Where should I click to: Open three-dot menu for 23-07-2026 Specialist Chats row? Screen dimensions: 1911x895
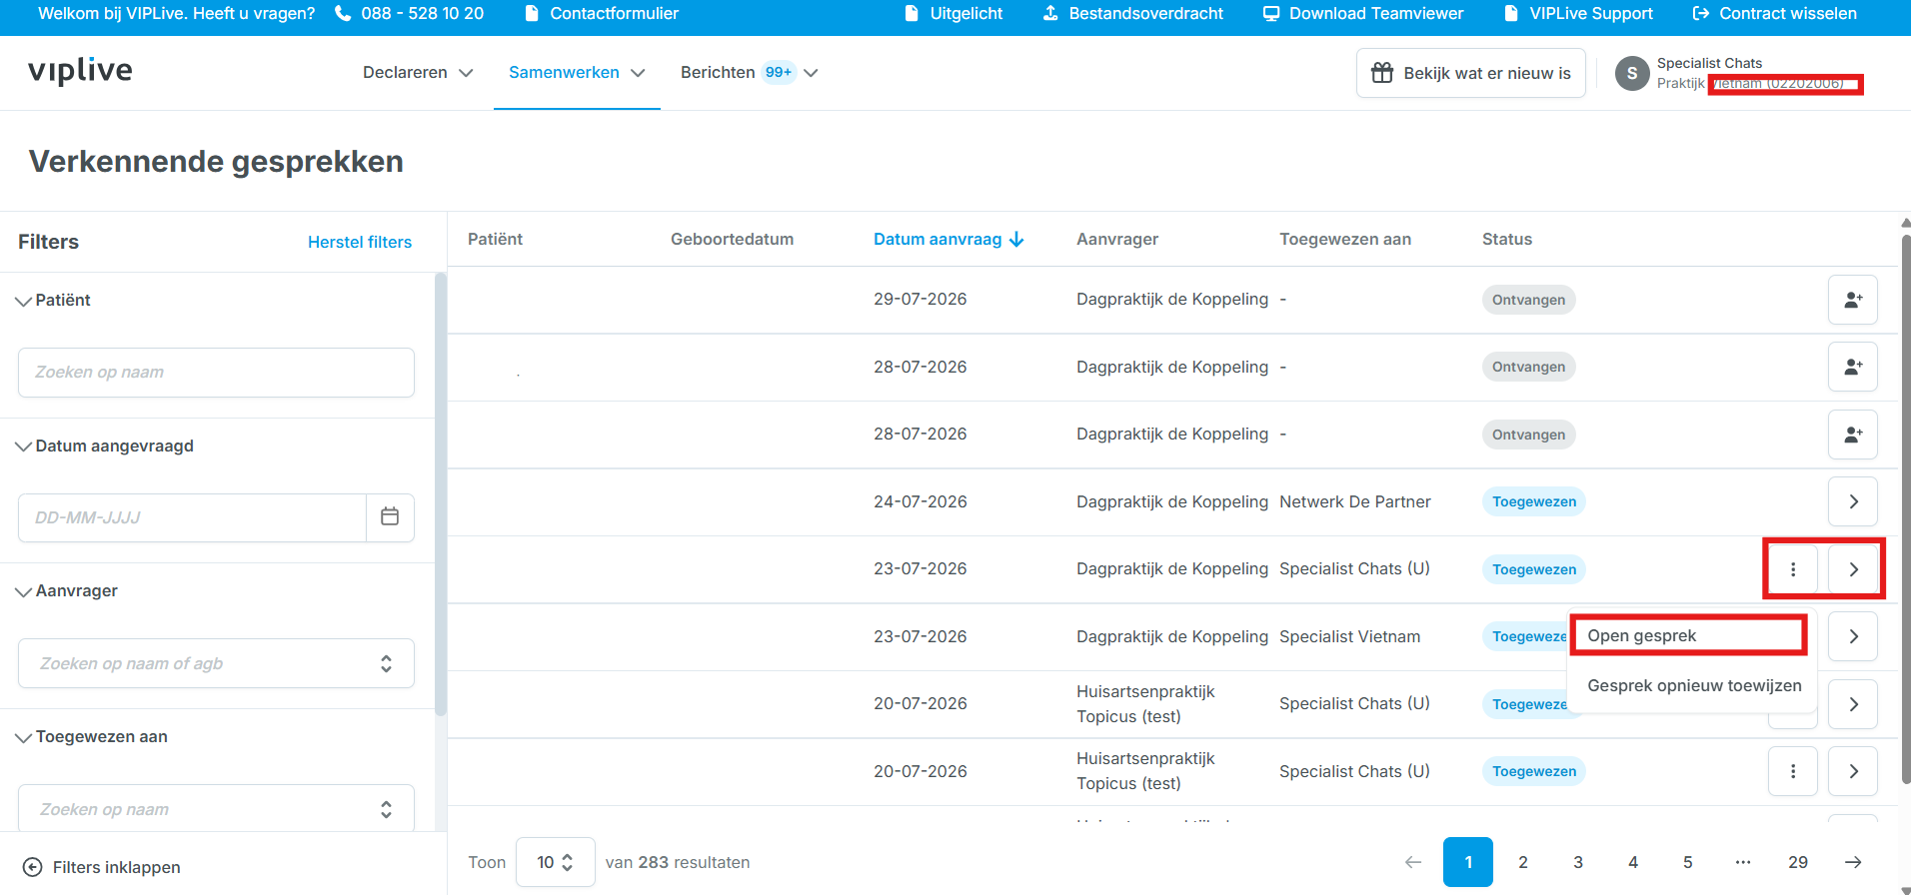pyautogui.click(x=1792, y=569)
